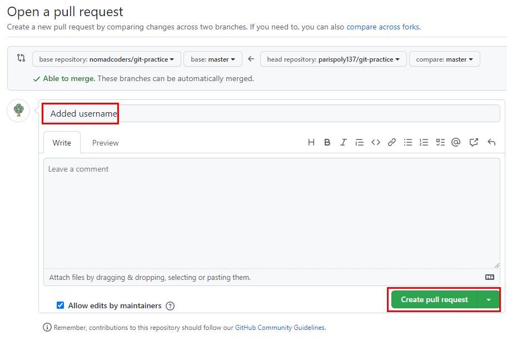Add a link icon
The image size is (507, 341).
tap(392, 142)
